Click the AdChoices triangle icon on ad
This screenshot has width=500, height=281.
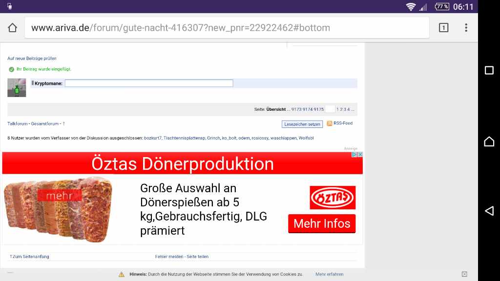click(354, 155)
